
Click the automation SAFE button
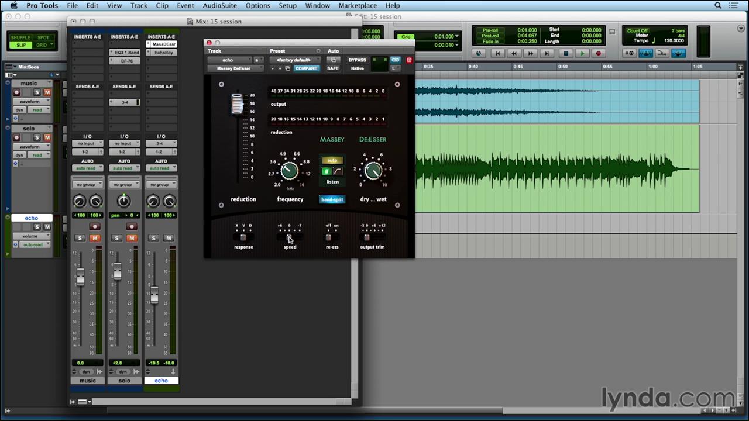pyautogui.click(x=333, y=68)
